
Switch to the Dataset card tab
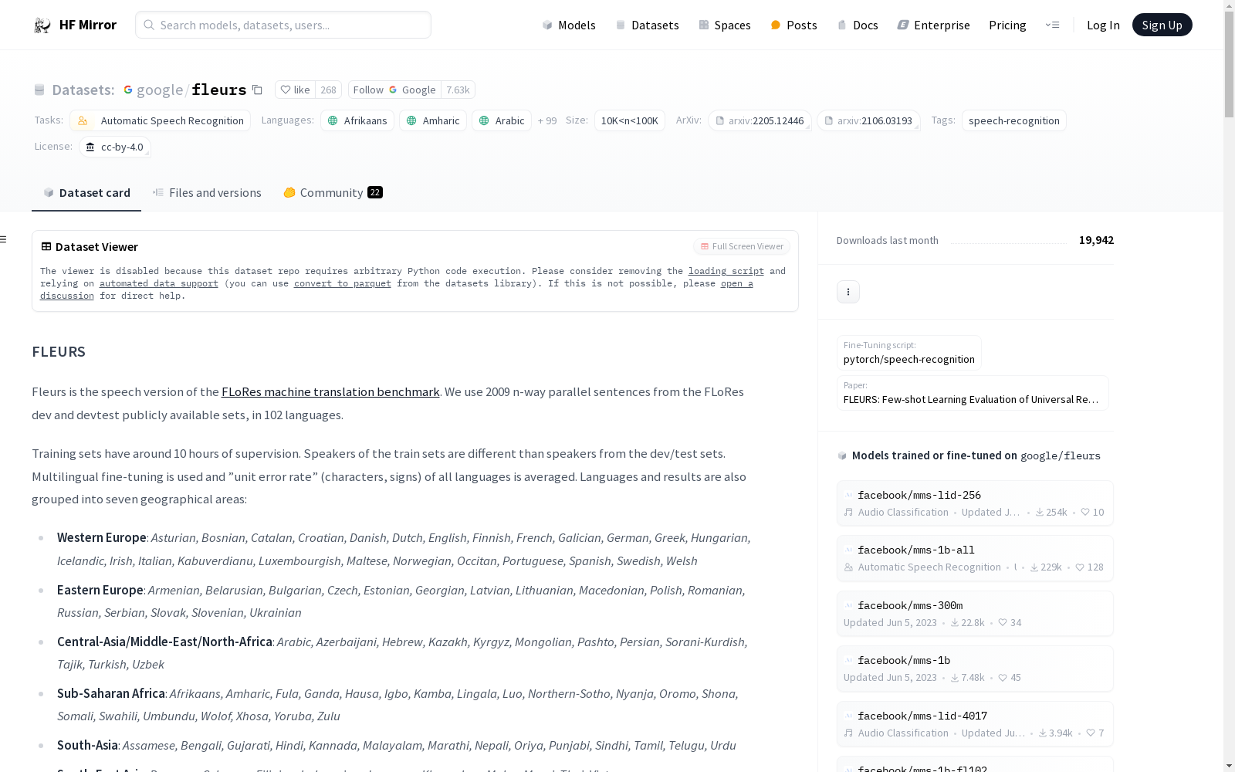[86, 193]
